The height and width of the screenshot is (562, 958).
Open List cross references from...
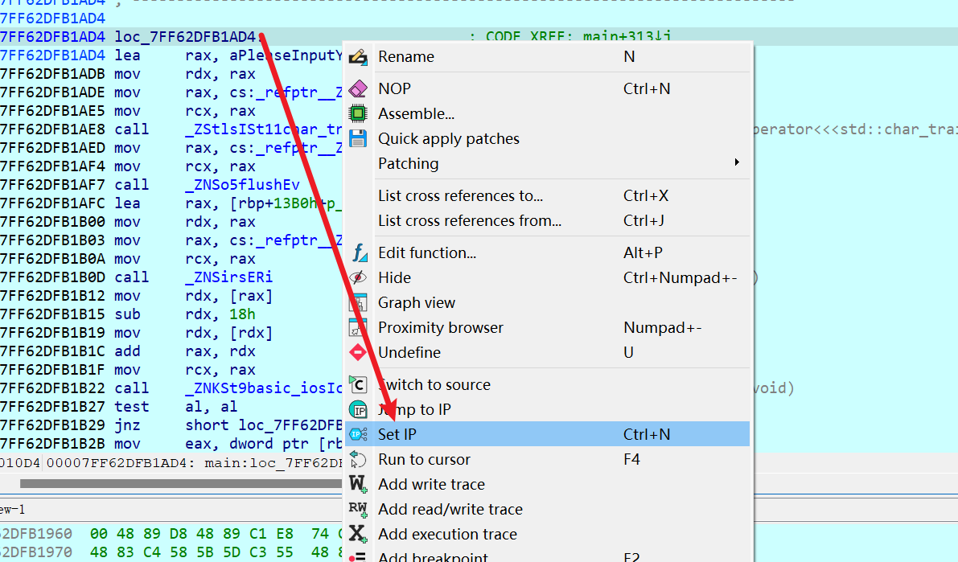tap(548, 220)
